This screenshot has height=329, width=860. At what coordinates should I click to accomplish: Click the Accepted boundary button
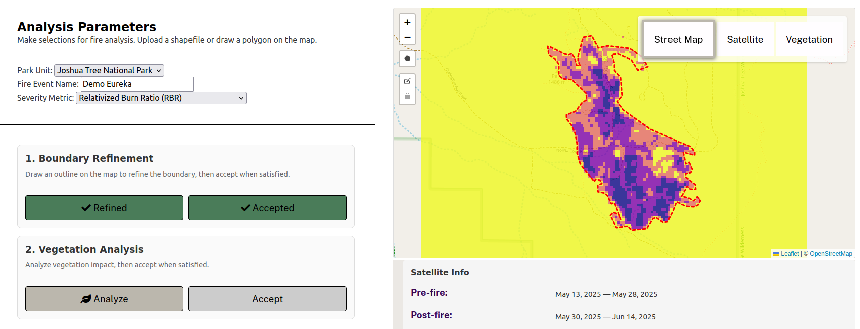(267, 208)
